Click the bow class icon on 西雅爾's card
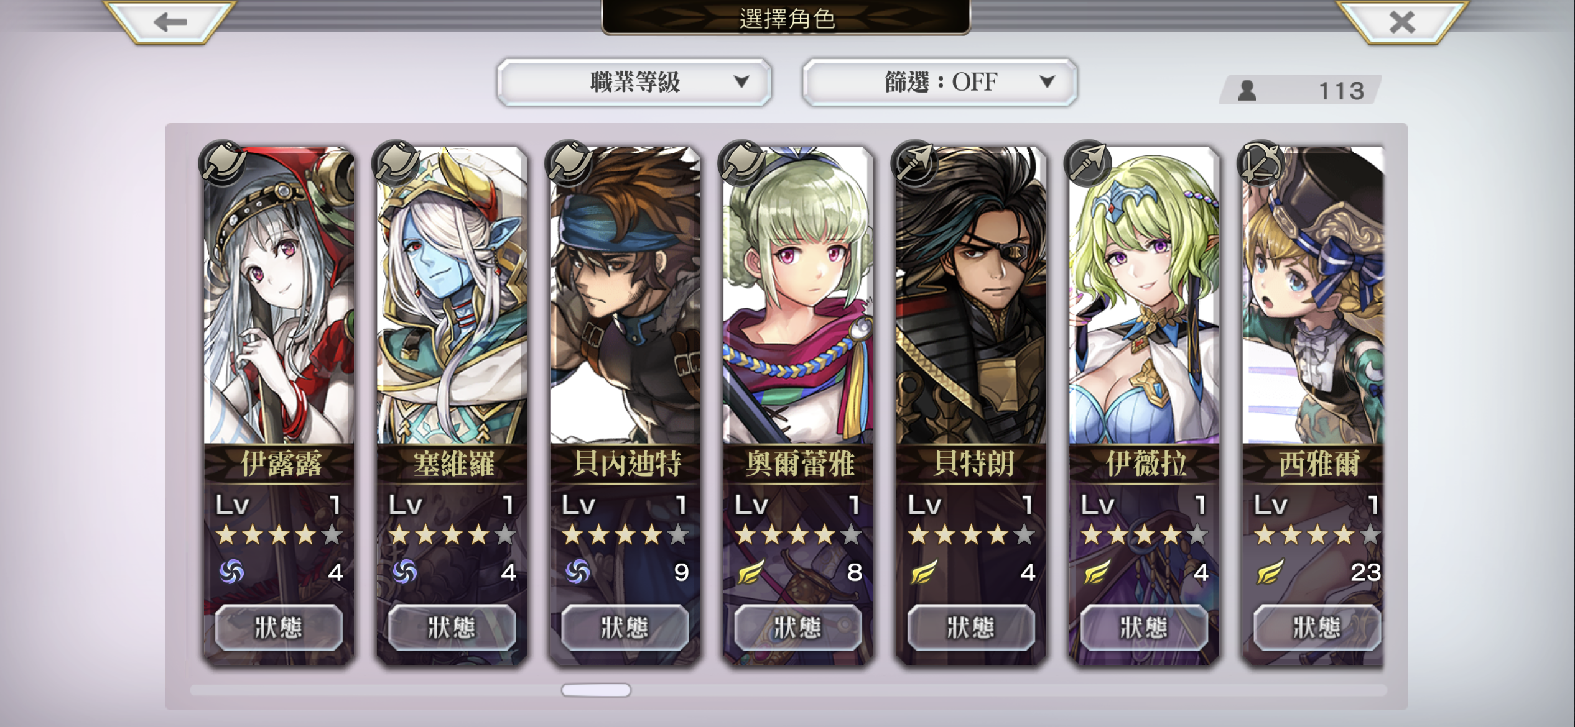The height and width of the screenshot is (727, 1575). click(1261, 163)
